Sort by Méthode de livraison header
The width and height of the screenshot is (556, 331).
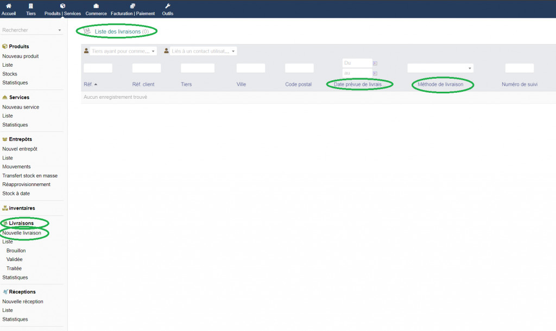click(x=440, y=84)
